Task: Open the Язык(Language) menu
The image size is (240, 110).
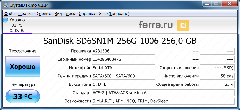Action: (x=114, y=14)
